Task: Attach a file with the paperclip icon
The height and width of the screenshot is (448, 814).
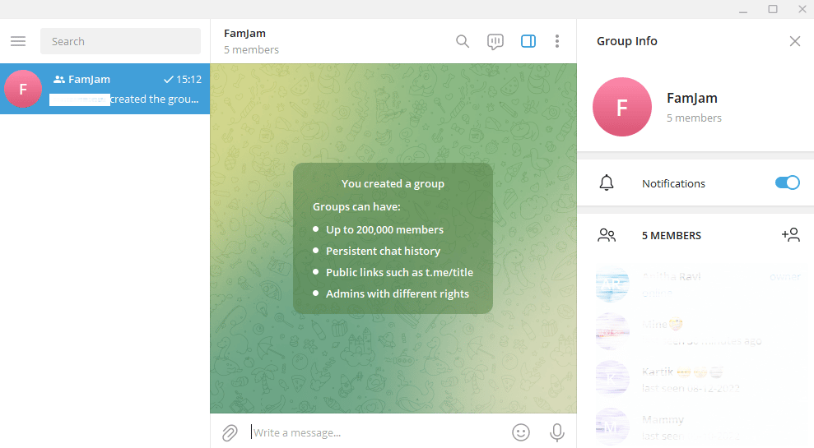Action: tap(230, 432)
